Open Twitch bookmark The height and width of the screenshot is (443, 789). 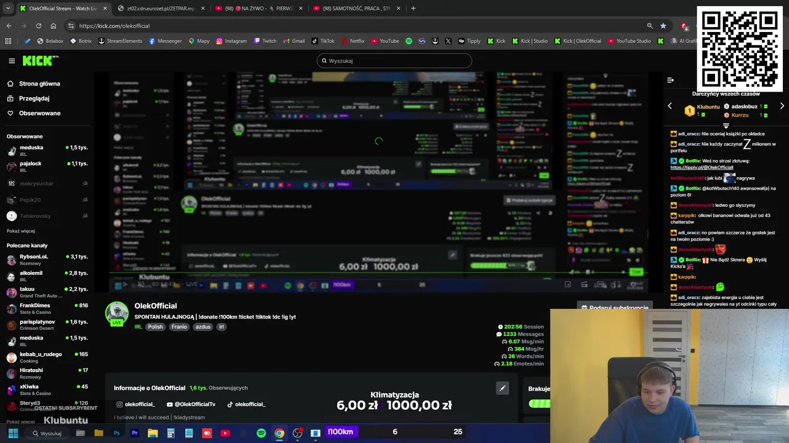click(265, 41)
